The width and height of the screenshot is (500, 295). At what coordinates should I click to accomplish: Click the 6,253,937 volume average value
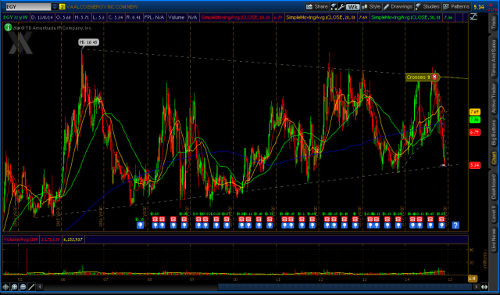pyautogui.click(x=73, y=239)
